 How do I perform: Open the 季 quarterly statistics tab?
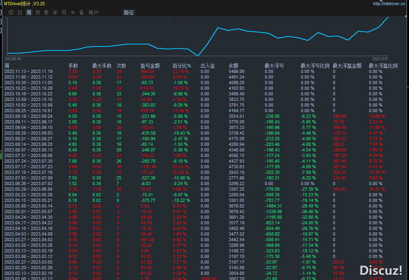[x=46, y=12]
